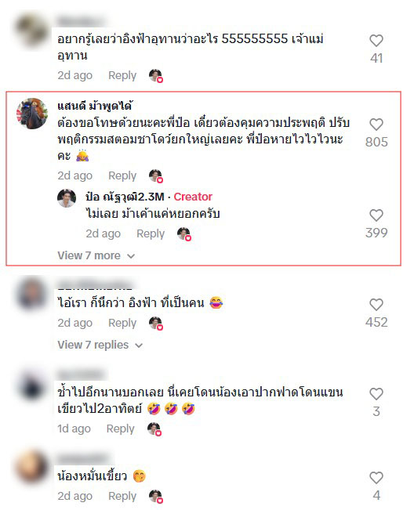Like the comment with 452 likes
This screenshot has width=407, height=510.
376,305
